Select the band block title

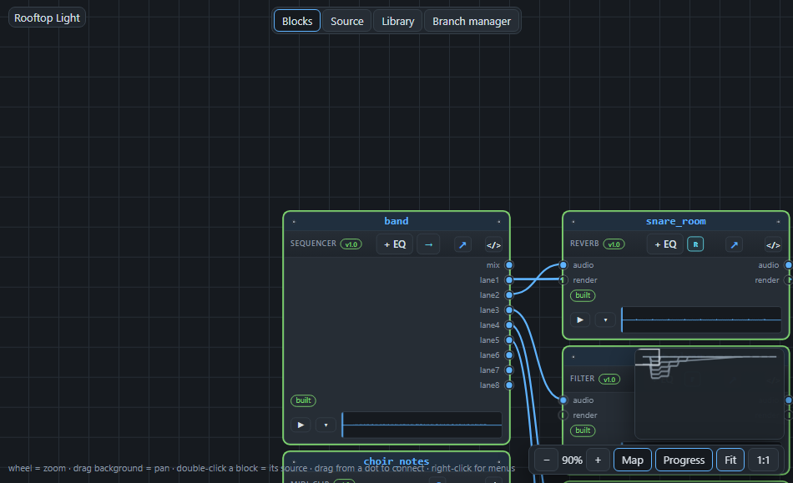point(396,221)
